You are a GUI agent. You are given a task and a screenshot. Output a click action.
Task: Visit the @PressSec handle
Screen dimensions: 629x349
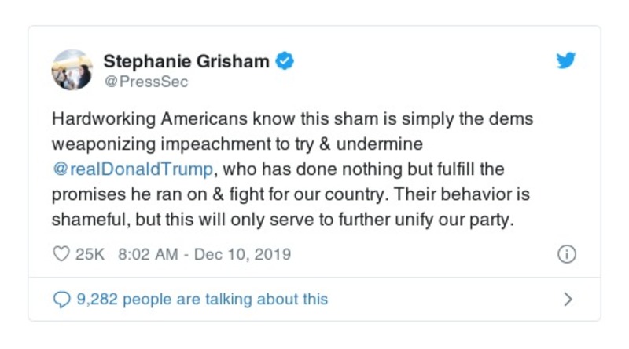coord(145,81)
